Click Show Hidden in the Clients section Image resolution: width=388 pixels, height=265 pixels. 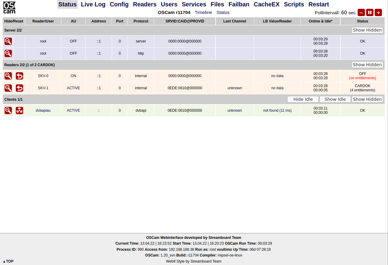coord(367,99)
